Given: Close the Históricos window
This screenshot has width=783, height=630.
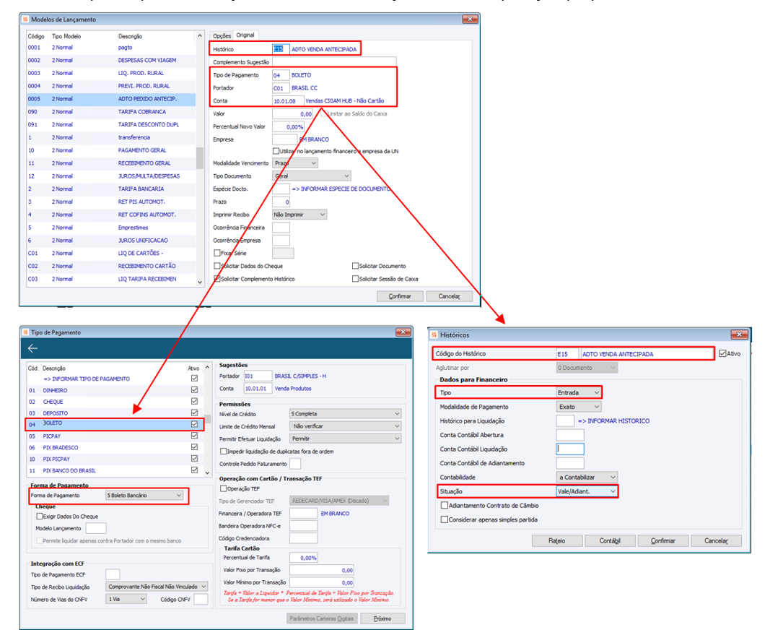Looking at the screenshot, I should pyautogui.click(x=739, y=335).
